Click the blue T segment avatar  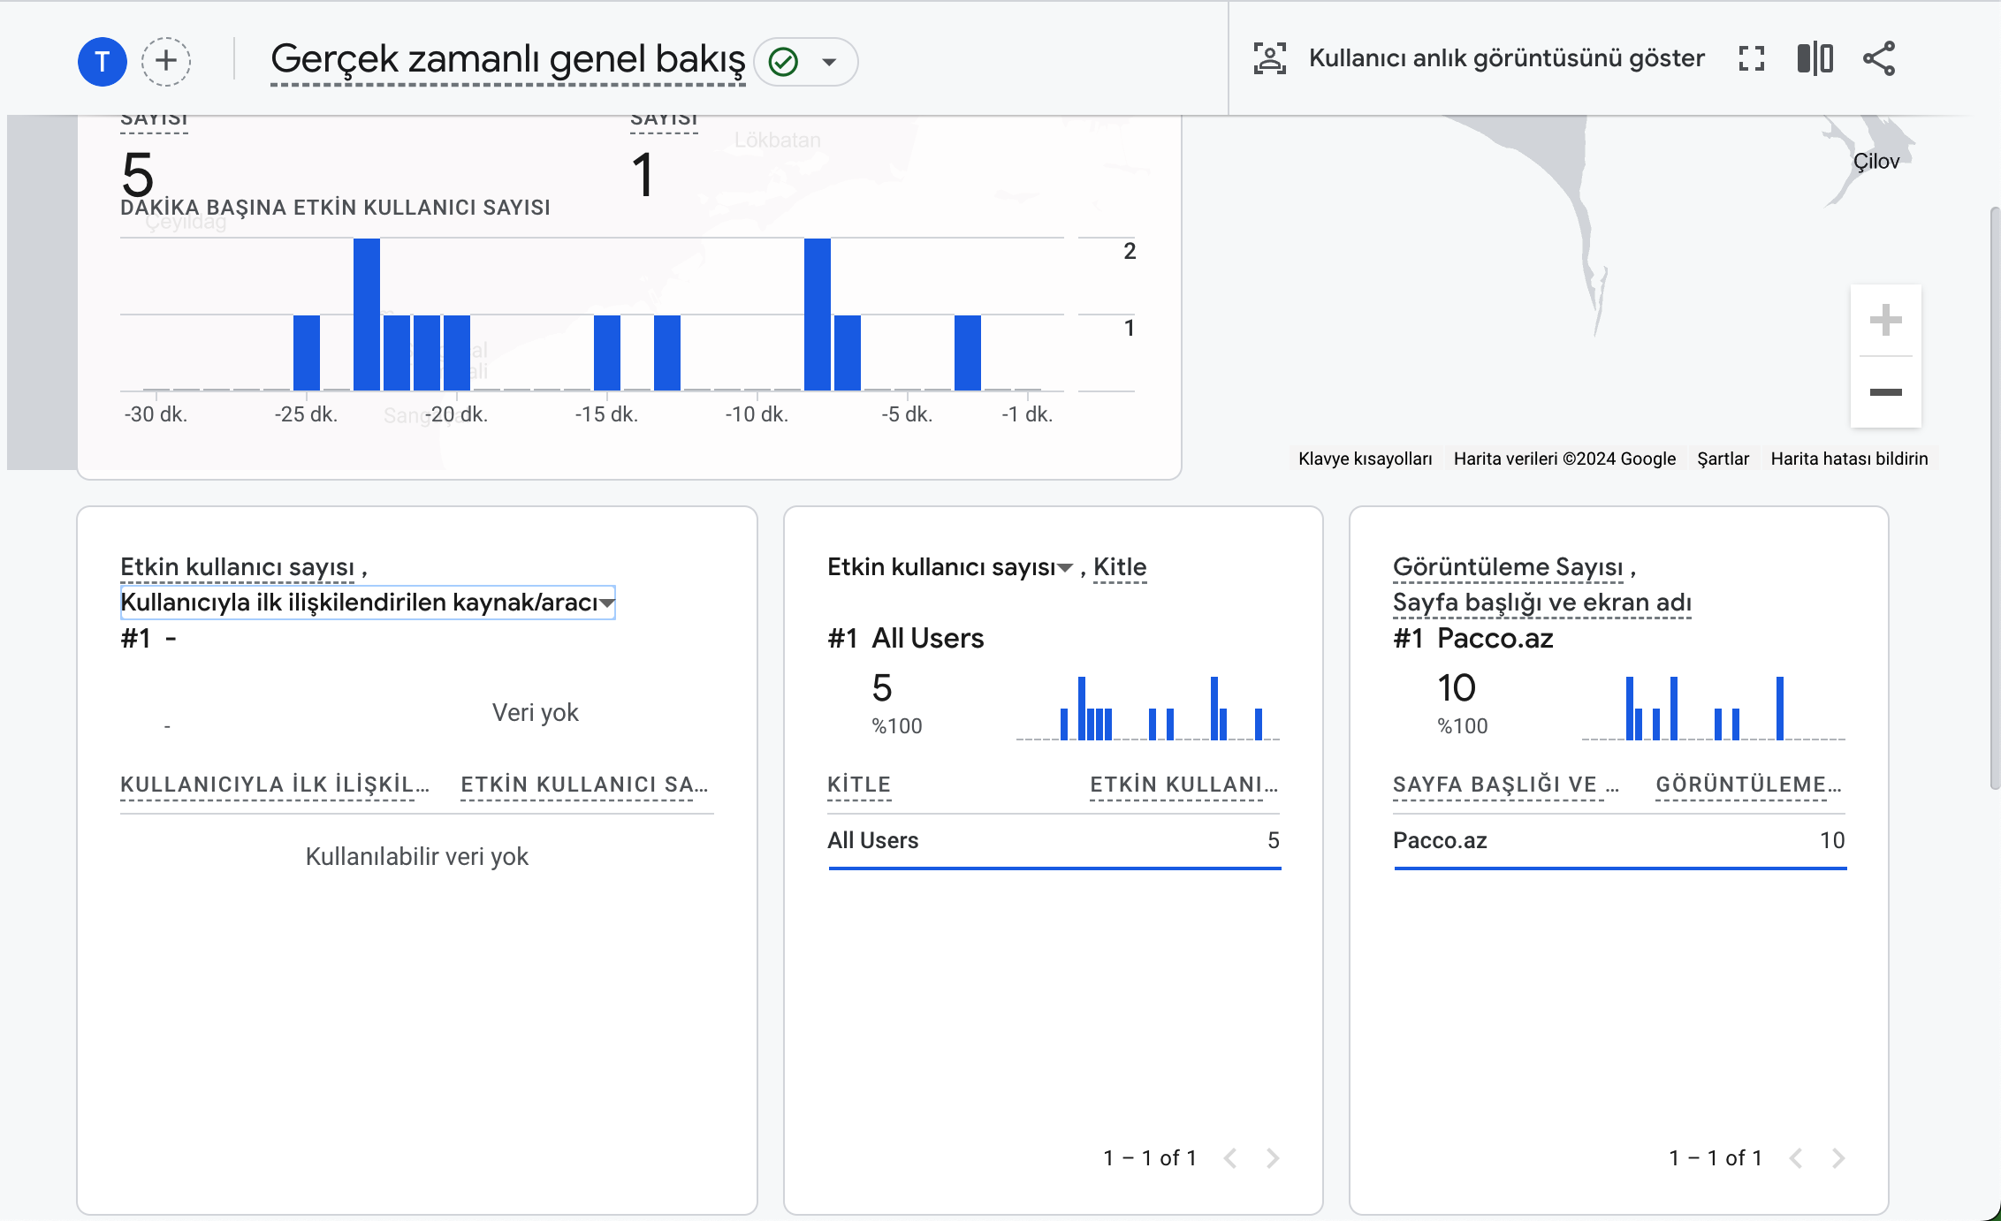coord(103,61)
